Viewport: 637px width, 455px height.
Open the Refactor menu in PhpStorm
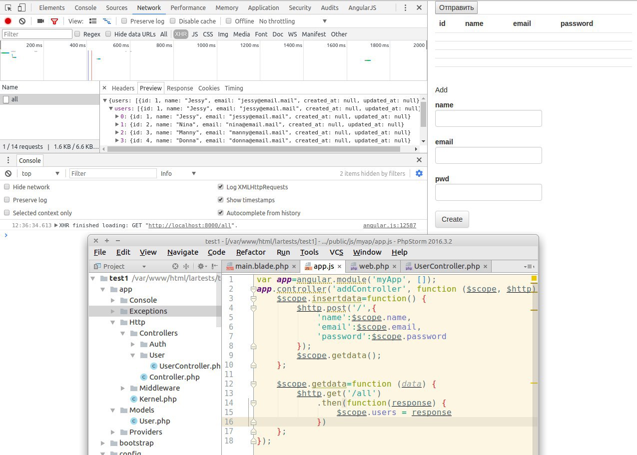251,252
